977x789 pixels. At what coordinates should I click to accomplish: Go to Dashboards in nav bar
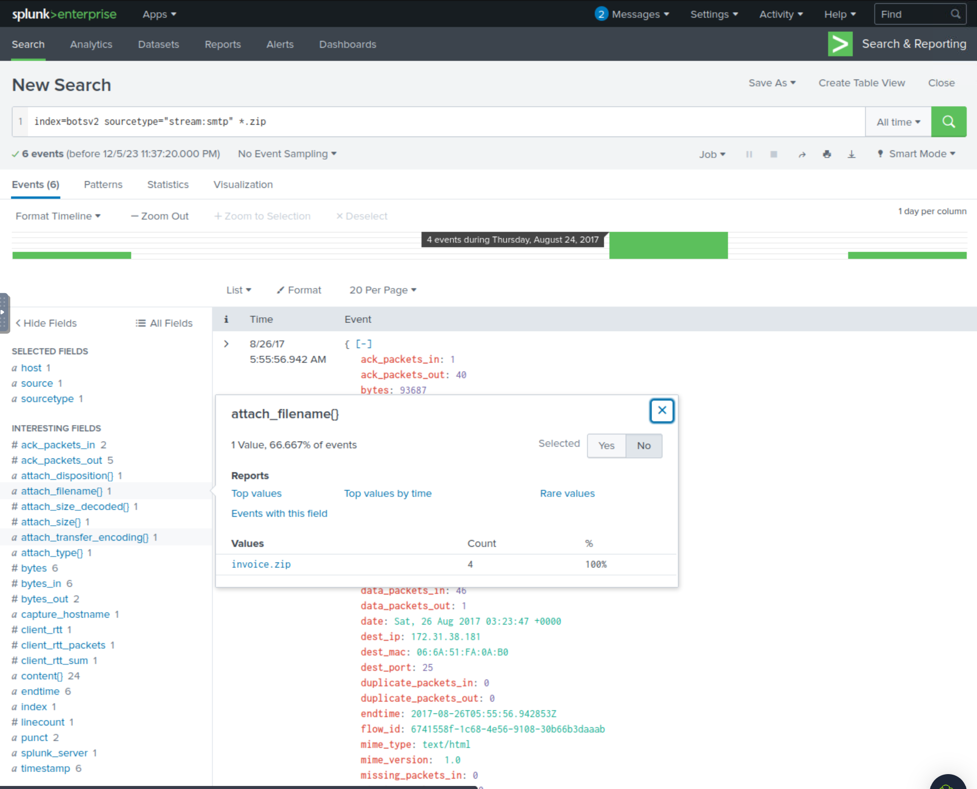[x=348, y=44]
